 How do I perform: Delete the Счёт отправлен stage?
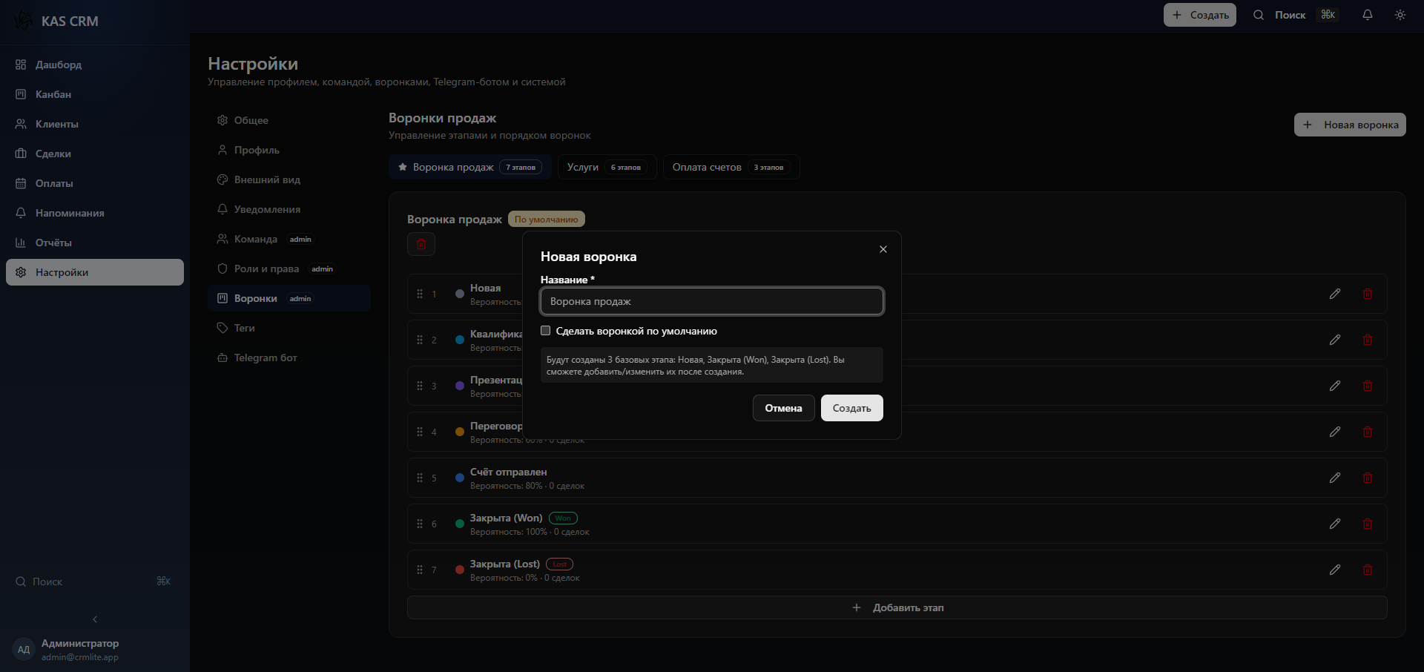point(1368,478)
